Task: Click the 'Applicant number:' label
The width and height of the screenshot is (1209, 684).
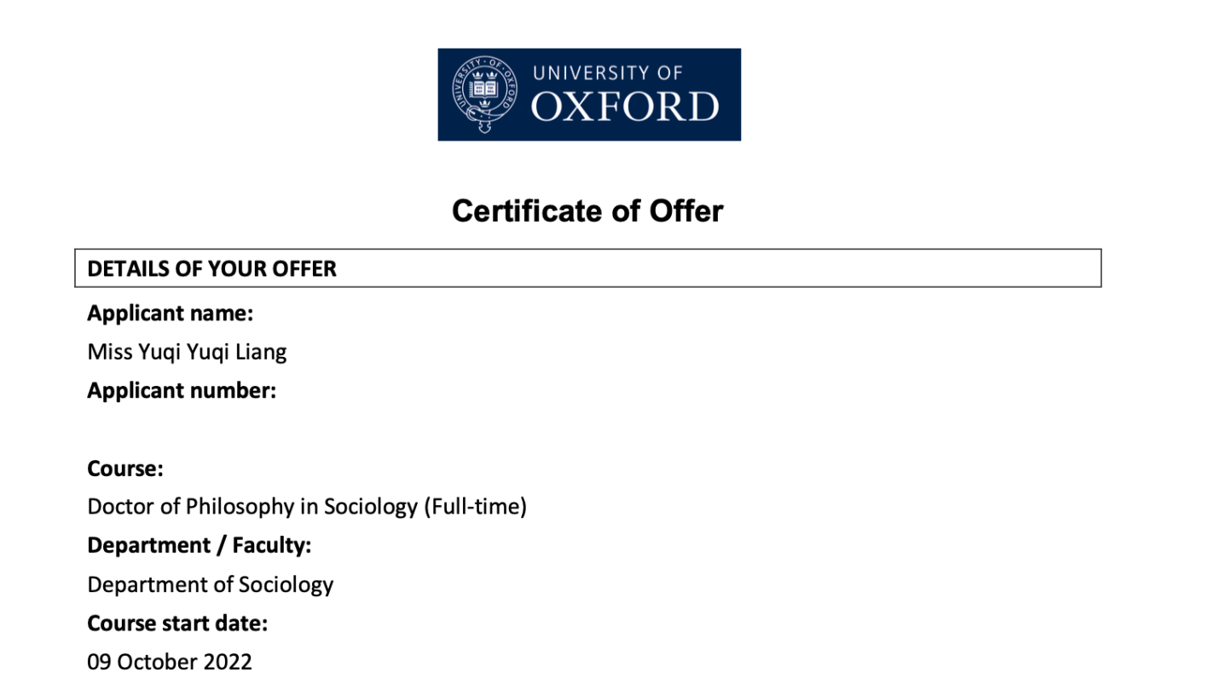Action: coord(182,391)
